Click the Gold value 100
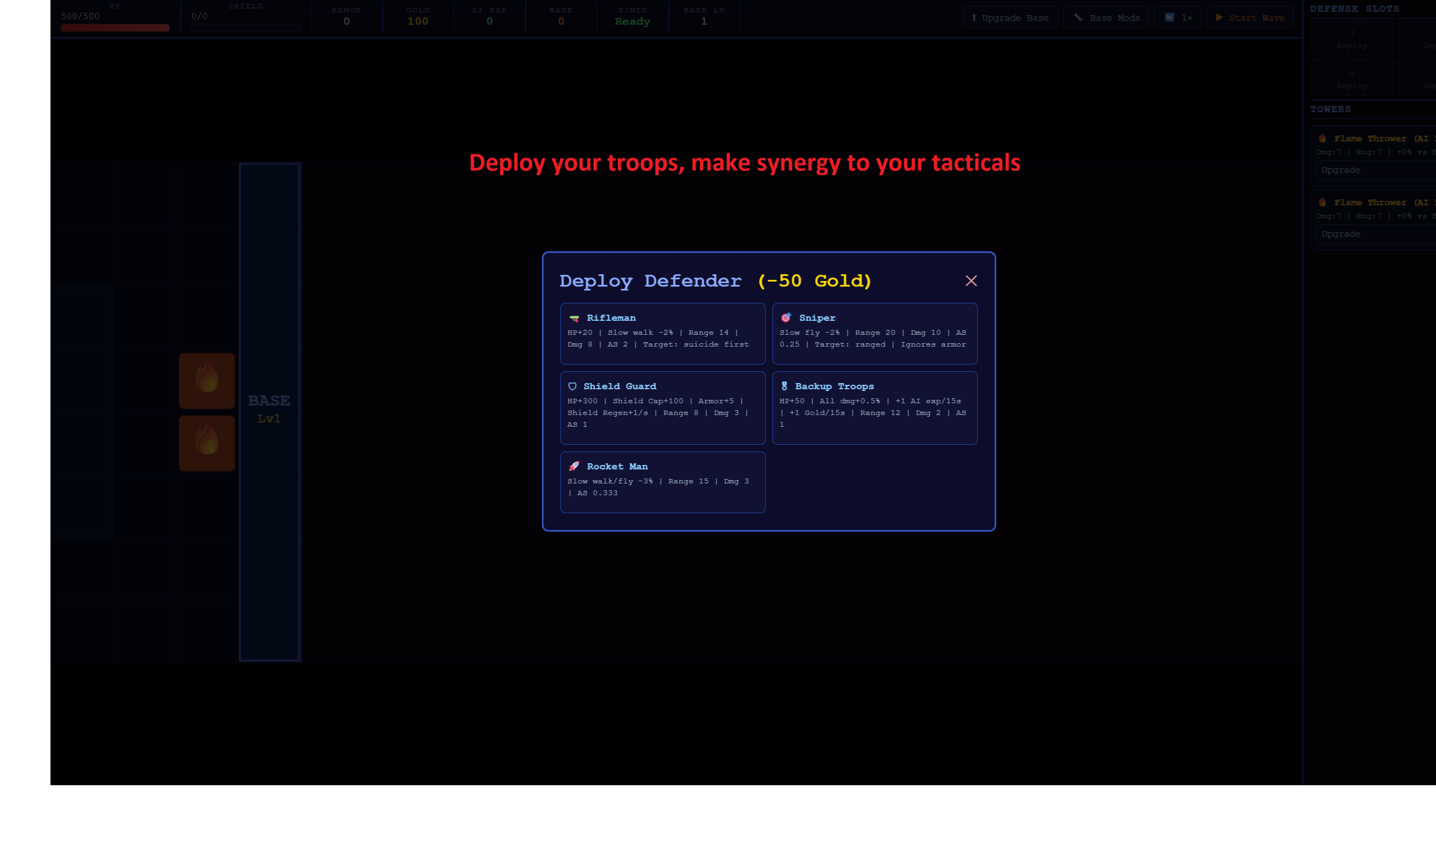 click(417, 21)
